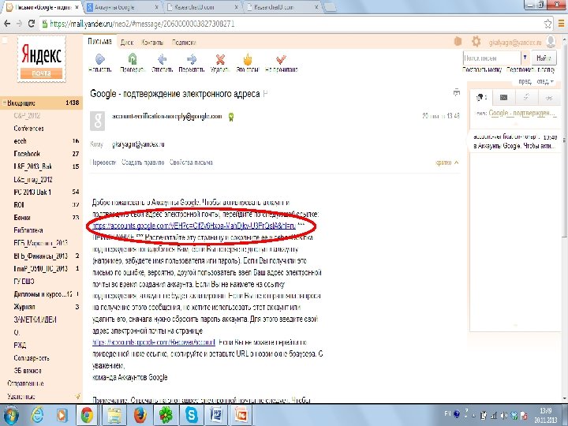Click the orange shield icon beside the gear
Screen dimensions: 568x426
point(458,42)
